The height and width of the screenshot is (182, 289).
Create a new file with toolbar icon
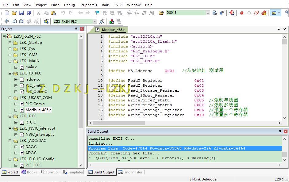(7, 13)
